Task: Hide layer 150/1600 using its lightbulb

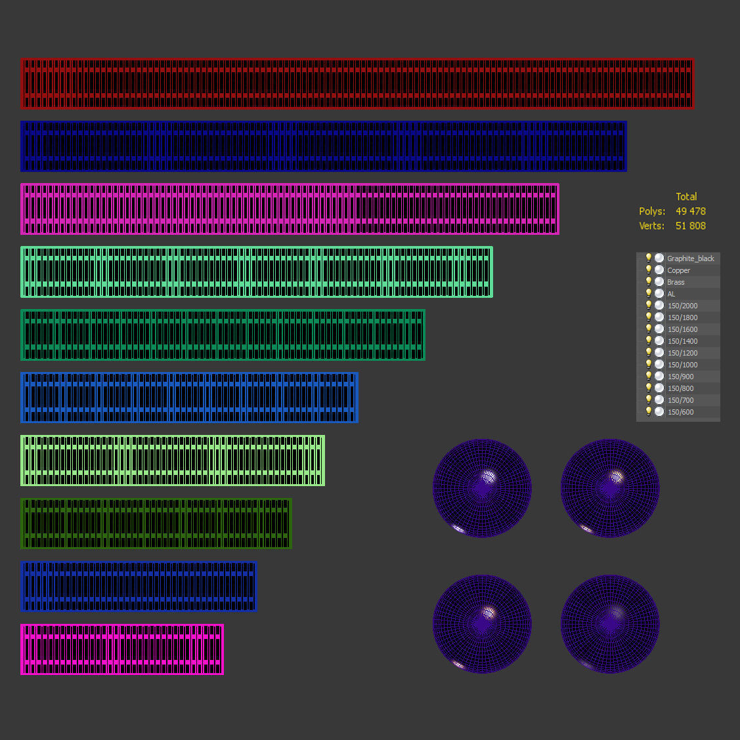Action: (x=649, y=329)
